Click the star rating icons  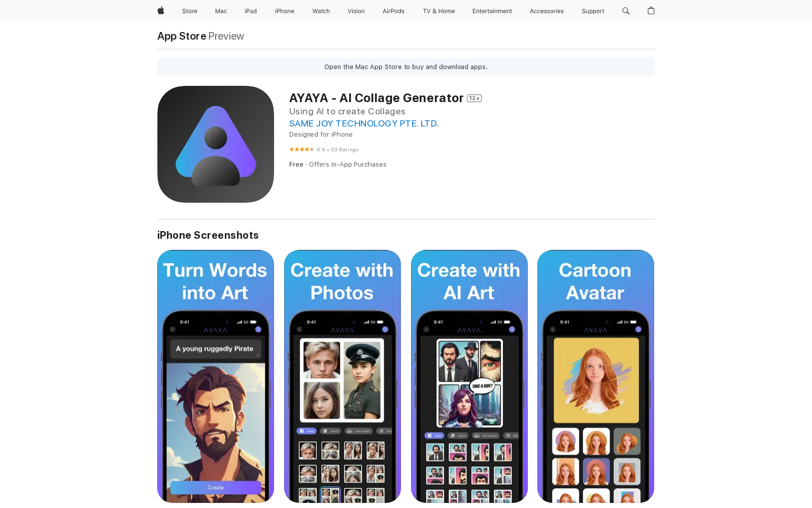[x=301, y=149]
